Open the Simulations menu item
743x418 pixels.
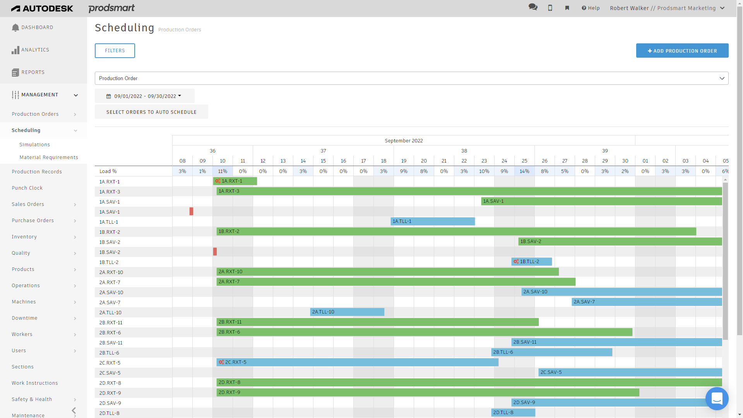[34, 145]
